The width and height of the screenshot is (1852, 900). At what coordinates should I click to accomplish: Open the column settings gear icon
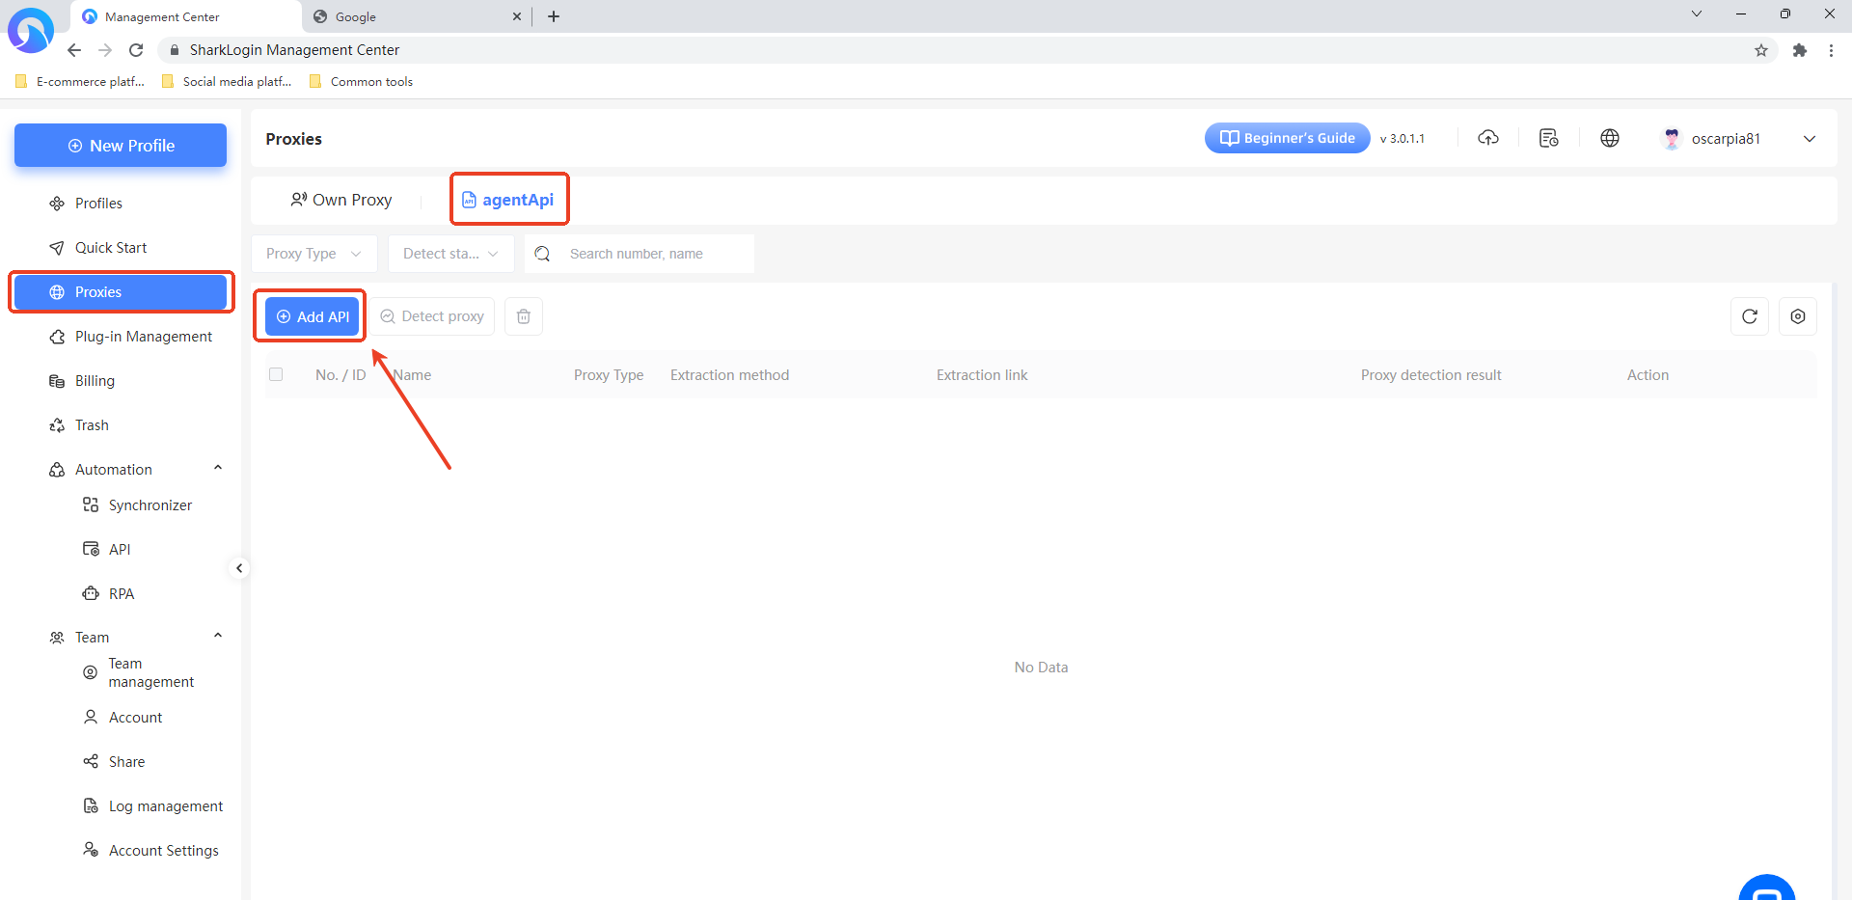coord(1797,316)
